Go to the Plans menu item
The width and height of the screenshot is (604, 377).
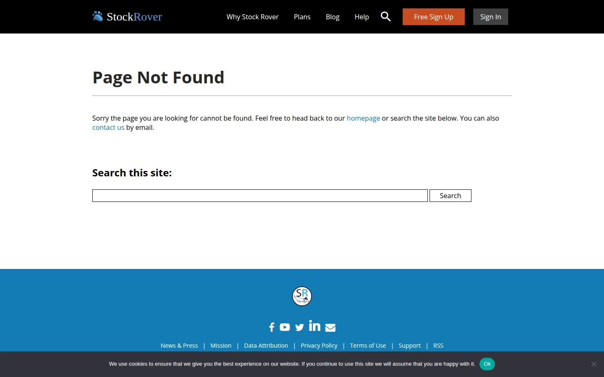click(302, 17)
